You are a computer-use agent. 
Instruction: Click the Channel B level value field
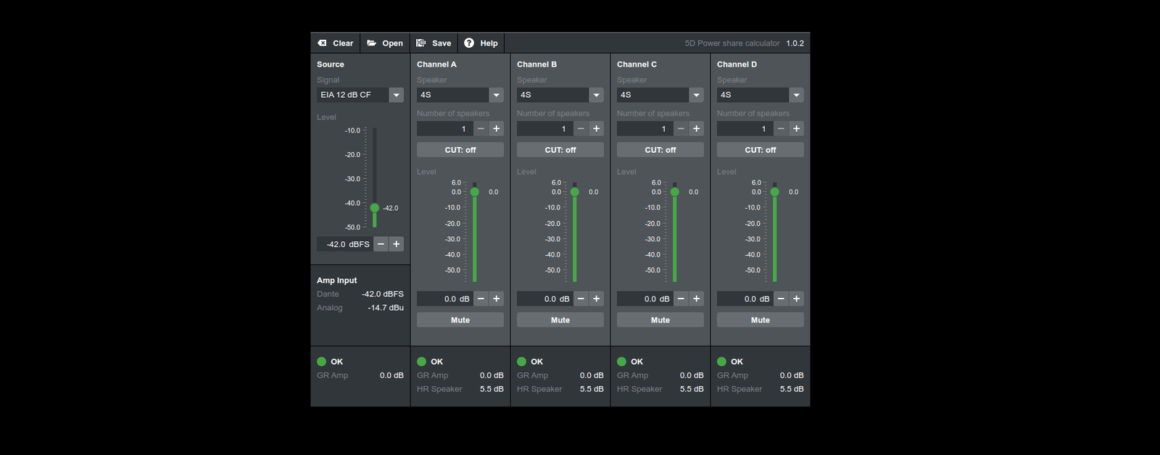[544, 299]
